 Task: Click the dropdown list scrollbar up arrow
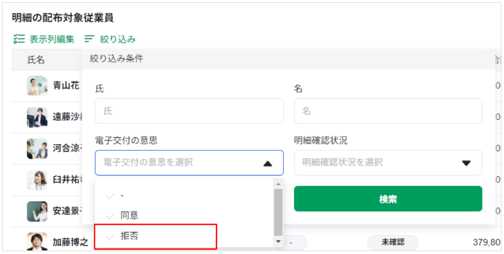(279, 184)
